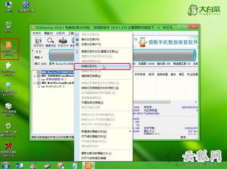227x169 pixels.
Task: Select HD0:DerlerT1120GB tree item
Action: coord(58,72)
